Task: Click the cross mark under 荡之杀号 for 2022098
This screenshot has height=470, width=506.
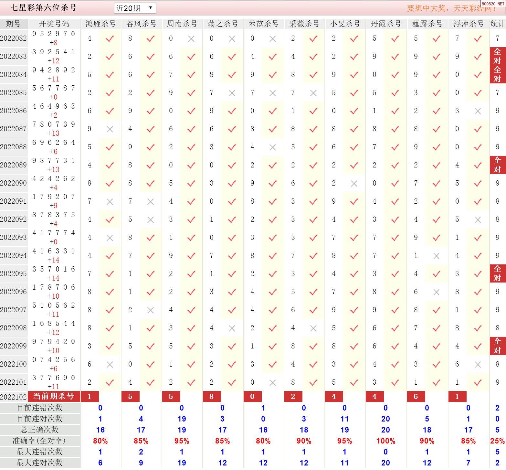Action: (x=232, y=328)
